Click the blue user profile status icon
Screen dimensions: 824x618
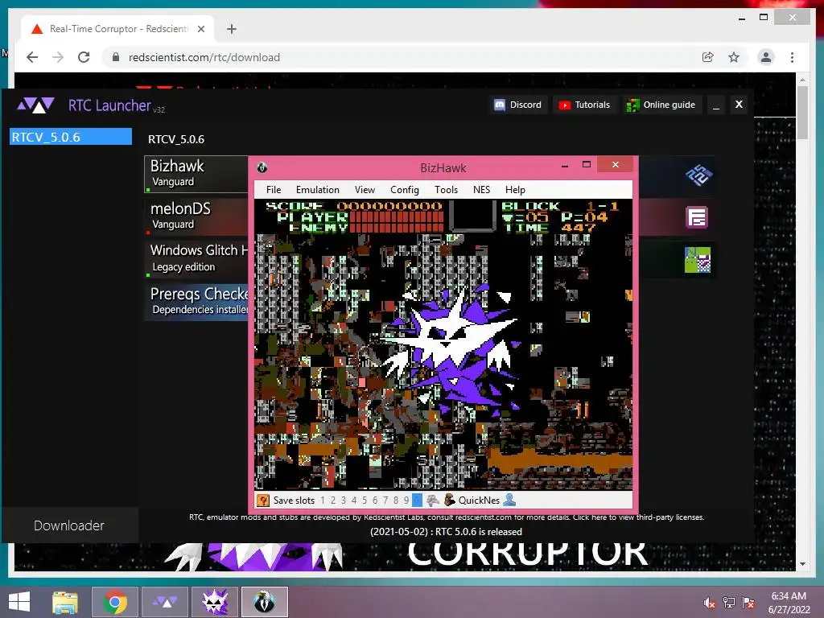[x=509, y=501]
